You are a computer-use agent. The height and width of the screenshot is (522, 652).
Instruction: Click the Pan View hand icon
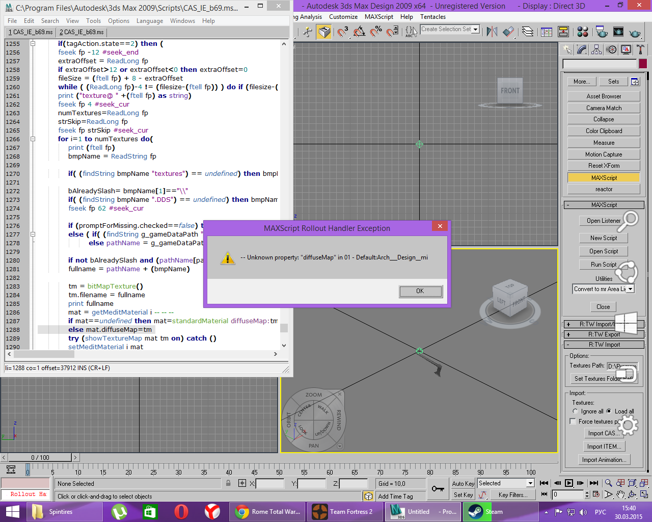620,494
